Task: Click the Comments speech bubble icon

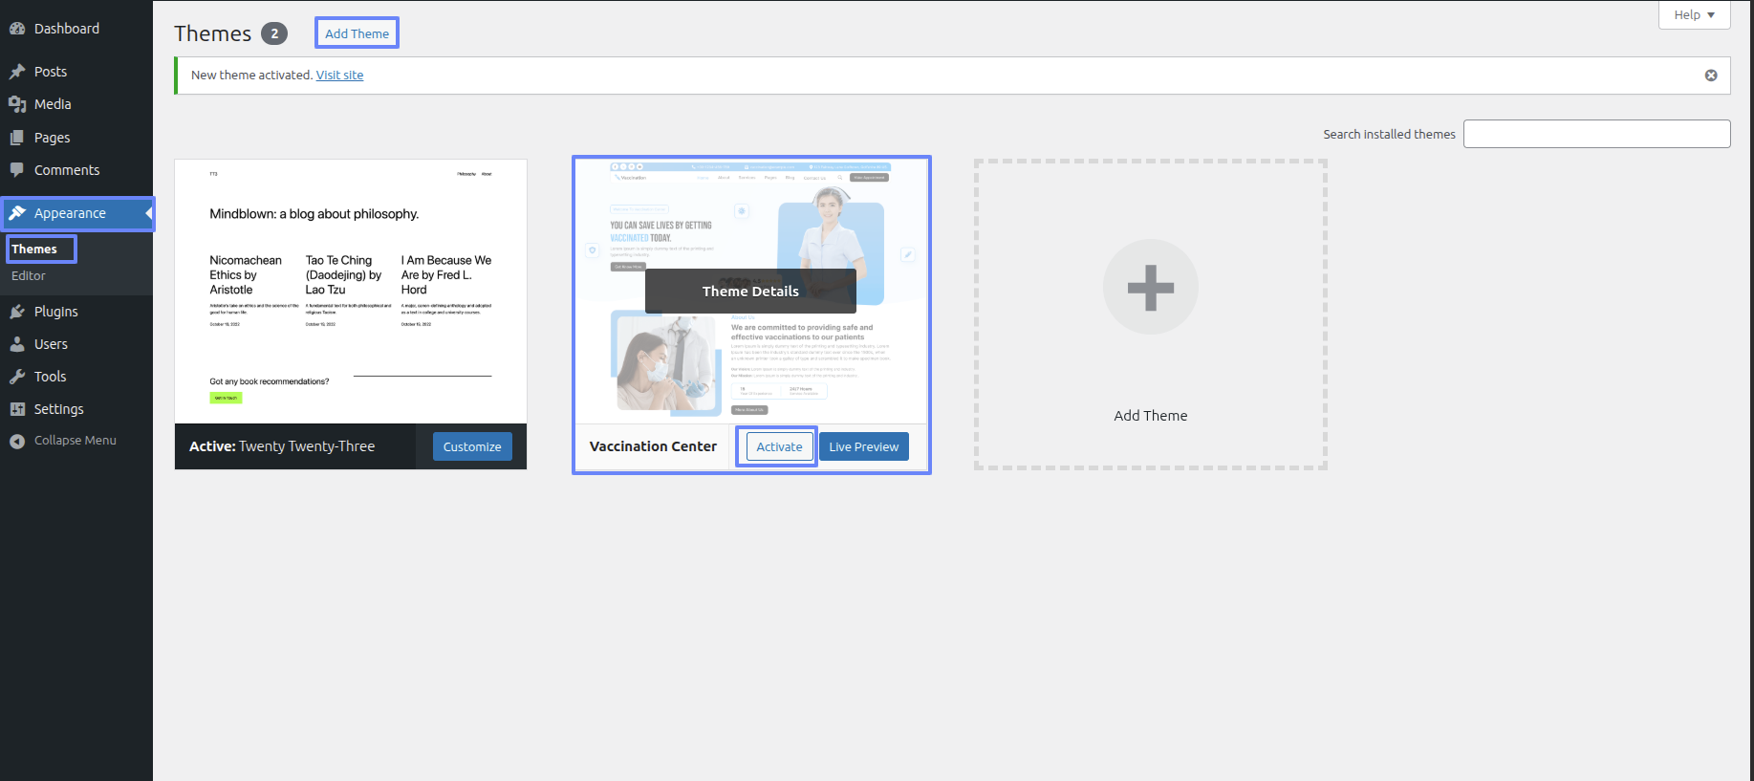Action: coord(17,170)
